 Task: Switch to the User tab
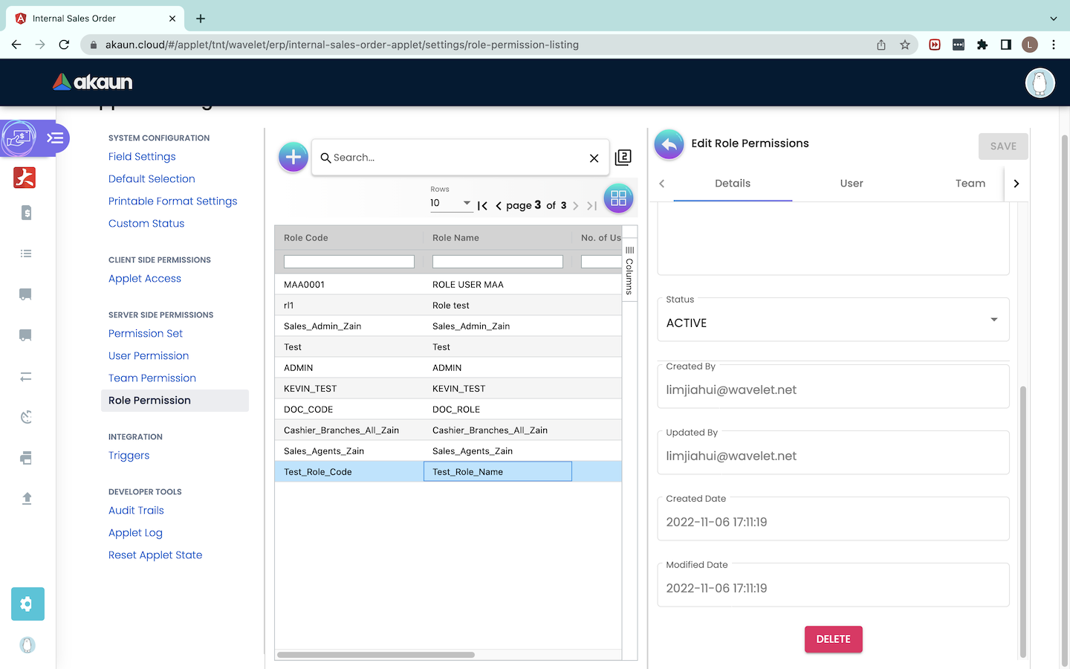(x=852, y=184)
